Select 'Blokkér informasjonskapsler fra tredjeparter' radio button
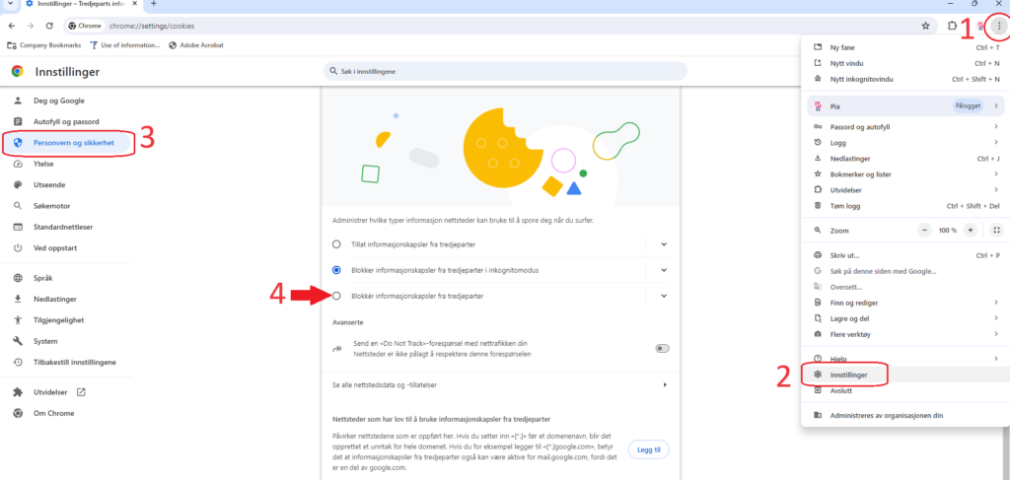This screenshot has height=480, width=1010. [336, 296]
